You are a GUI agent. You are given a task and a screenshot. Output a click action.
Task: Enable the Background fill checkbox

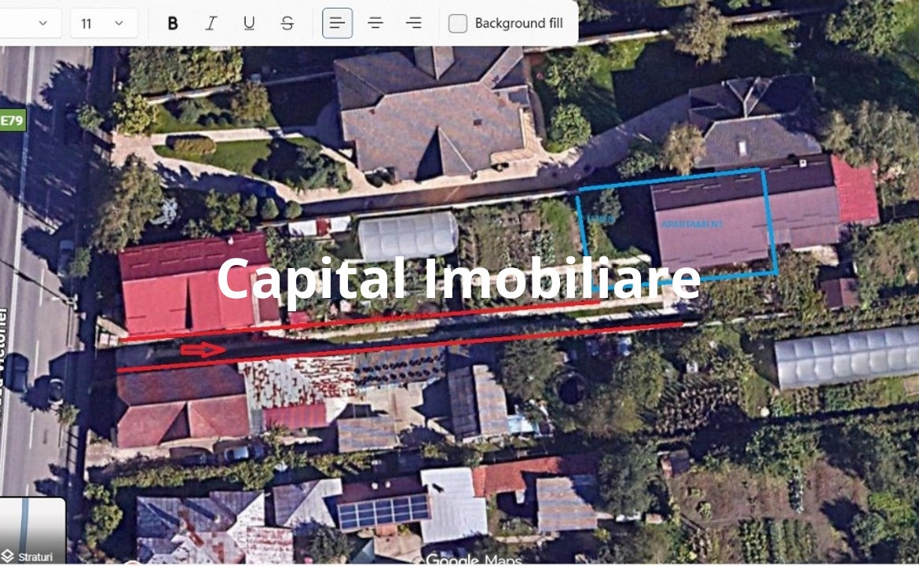click(458, 24)
